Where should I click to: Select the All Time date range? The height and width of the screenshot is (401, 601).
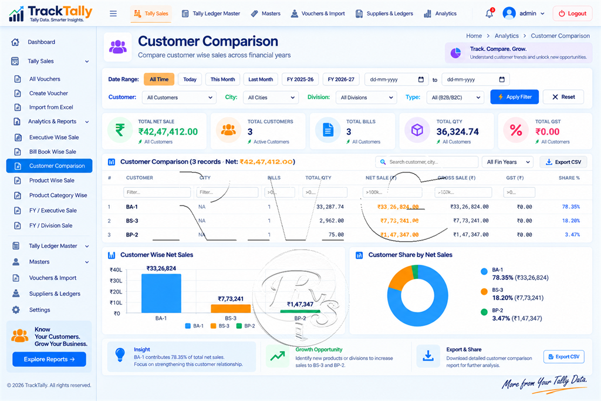coord(159,79)
